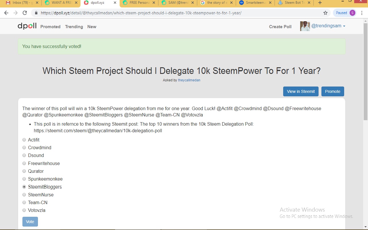The height and width of the screenshot is (230, 368).
Task: Pick the Freewritehouse radio option
Action: click(24, 163)
